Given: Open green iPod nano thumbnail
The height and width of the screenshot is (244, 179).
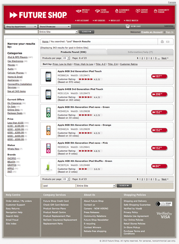Looking at the screenshot, I should [x=48, y=112].
